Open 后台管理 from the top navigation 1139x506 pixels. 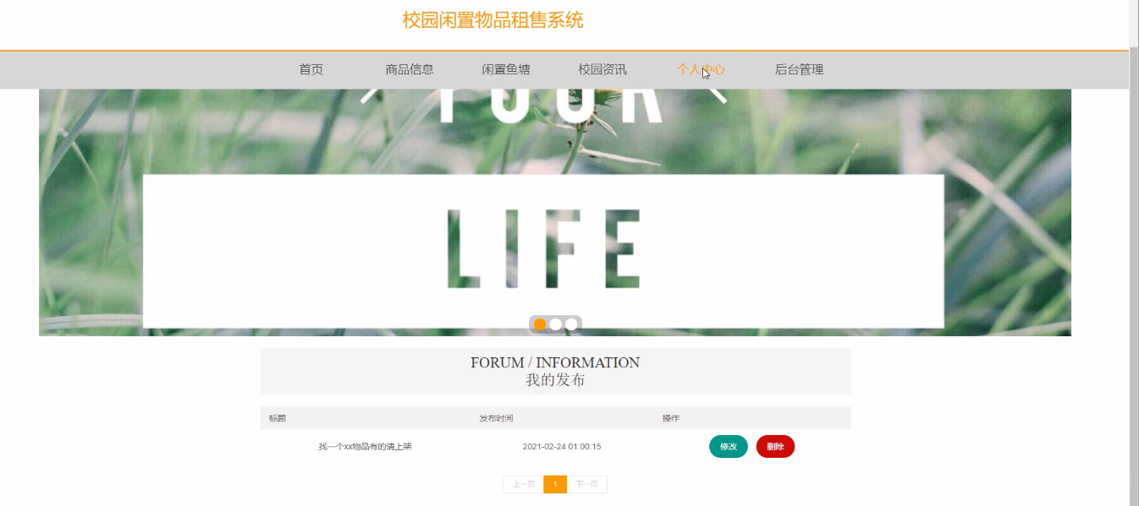point(799,69)
